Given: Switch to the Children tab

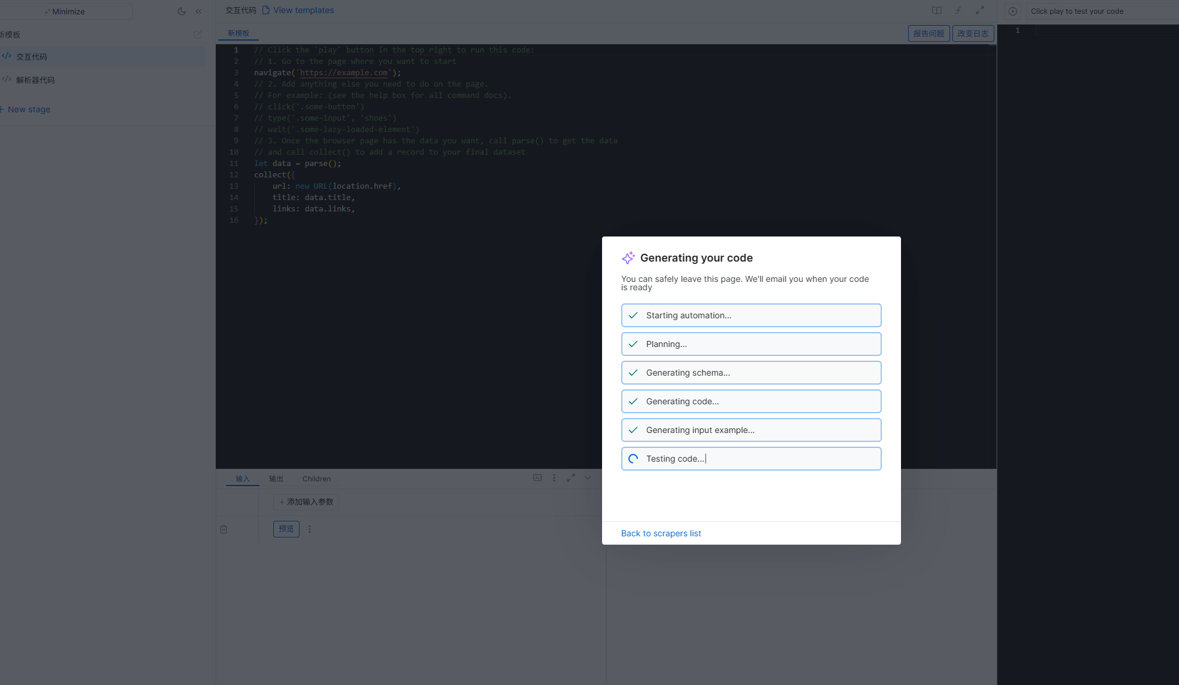Looking at the screenshot, I should click(x=316, y=479).
